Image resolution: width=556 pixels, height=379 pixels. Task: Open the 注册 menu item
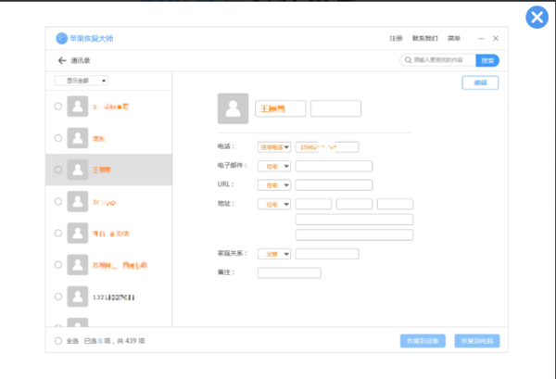tap(396, 38)
